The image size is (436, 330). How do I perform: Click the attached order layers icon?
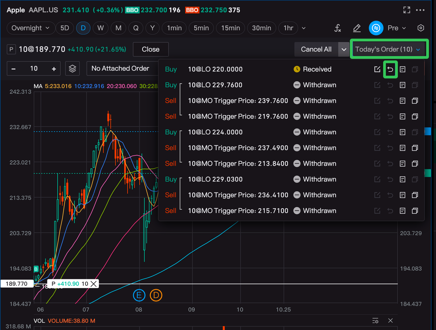pos(72,69)
